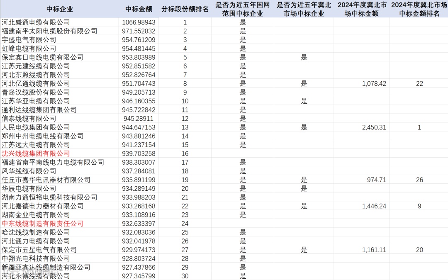The image size is (448, 280).
Task: Click amount cell 944.647153
Action: coord(139,127)
